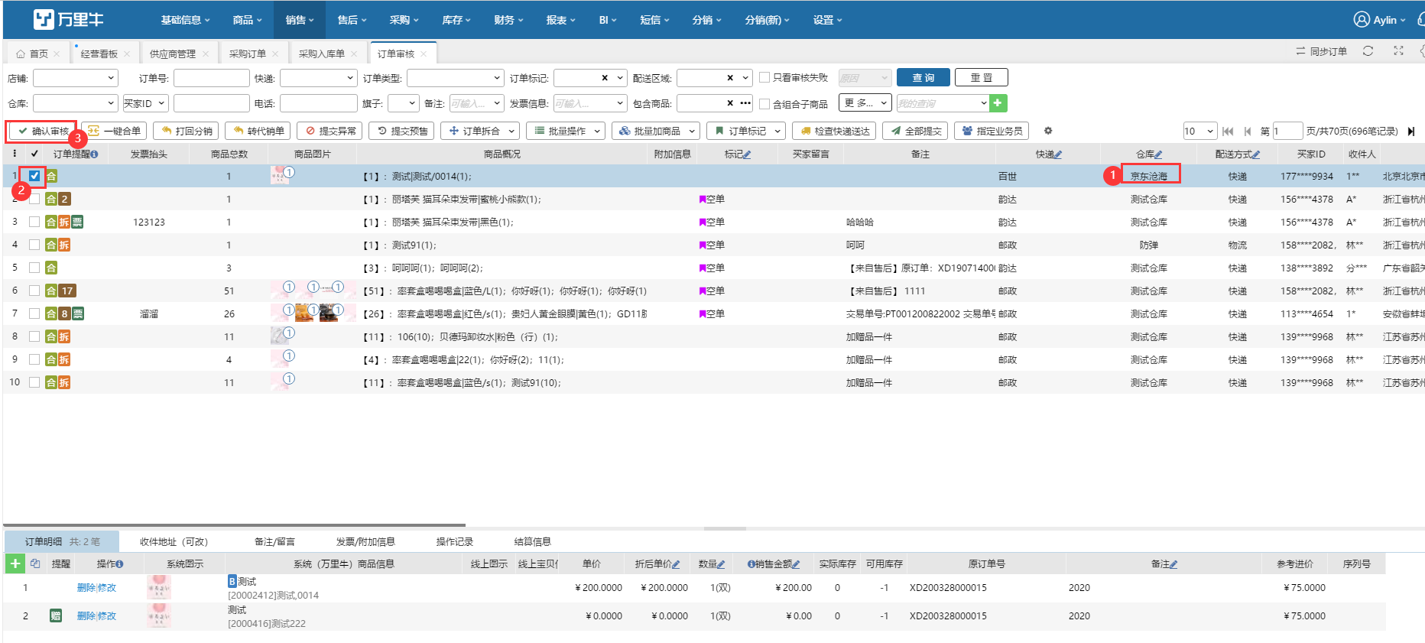1425x643 pixels.
Task: Click the pencil icon on 仓库 column header
Action: click(x=1158, y=154)
